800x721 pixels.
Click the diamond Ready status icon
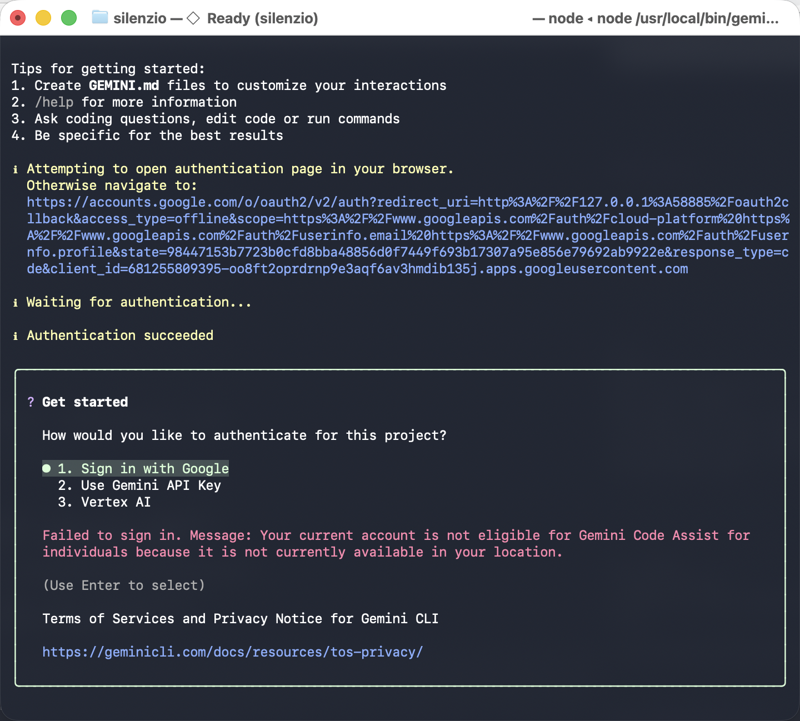(193, 18)
